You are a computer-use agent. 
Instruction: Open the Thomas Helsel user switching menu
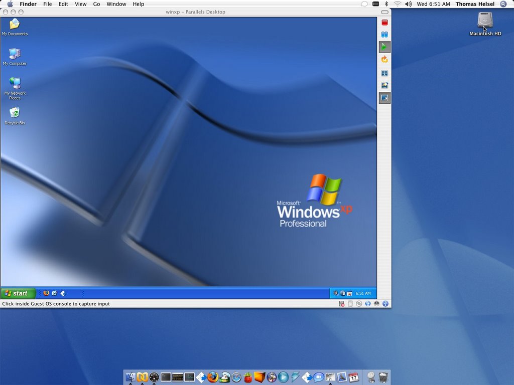(475, 4)
